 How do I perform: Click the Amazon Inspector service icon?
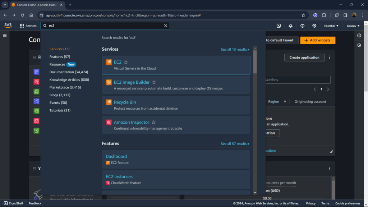pyautogui.click(x=109, y=122)
